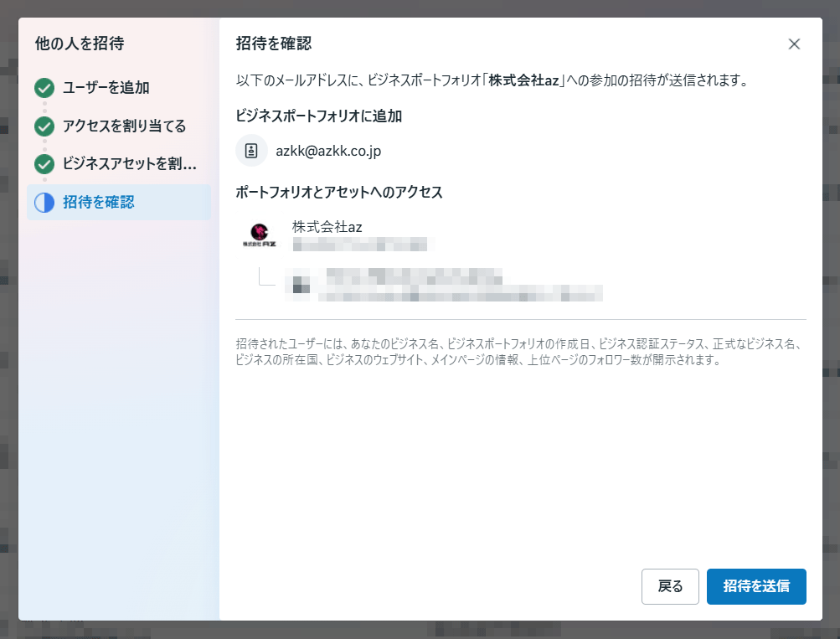
Task: Close the invitation dialog with the X
Action: [794, 44]
